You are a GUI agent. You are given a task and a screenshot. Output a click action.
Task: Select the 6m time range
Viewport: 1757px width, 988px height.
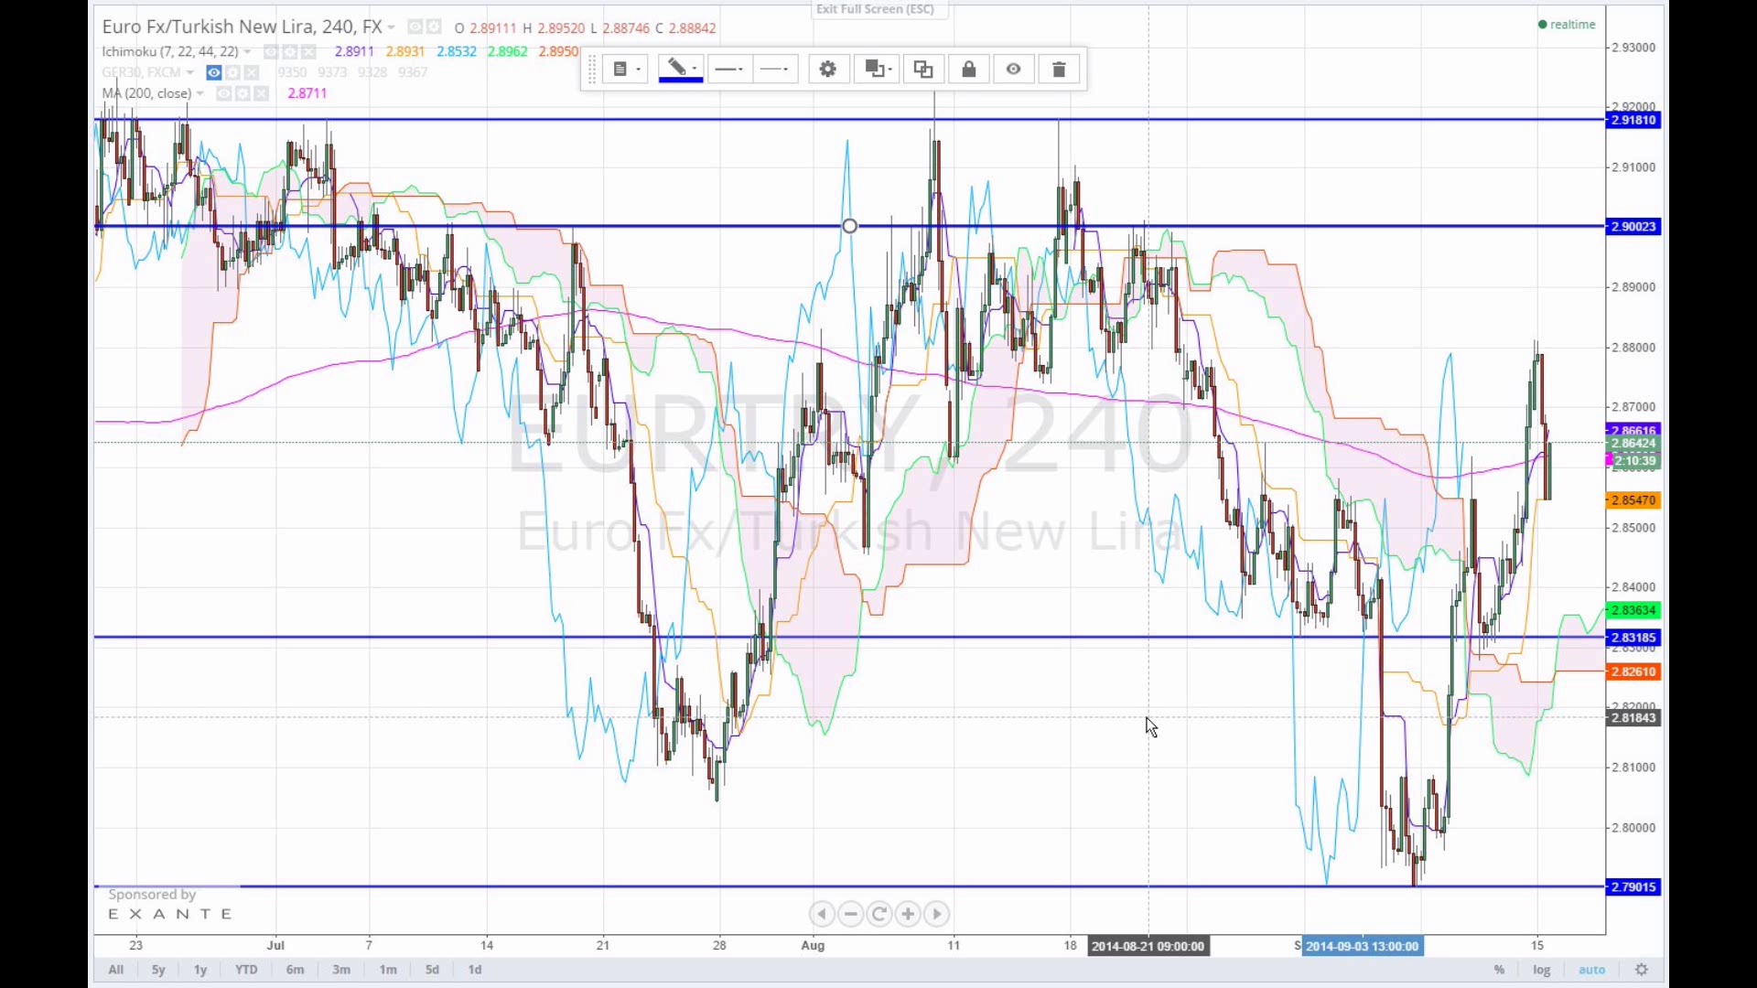[295, 970]
